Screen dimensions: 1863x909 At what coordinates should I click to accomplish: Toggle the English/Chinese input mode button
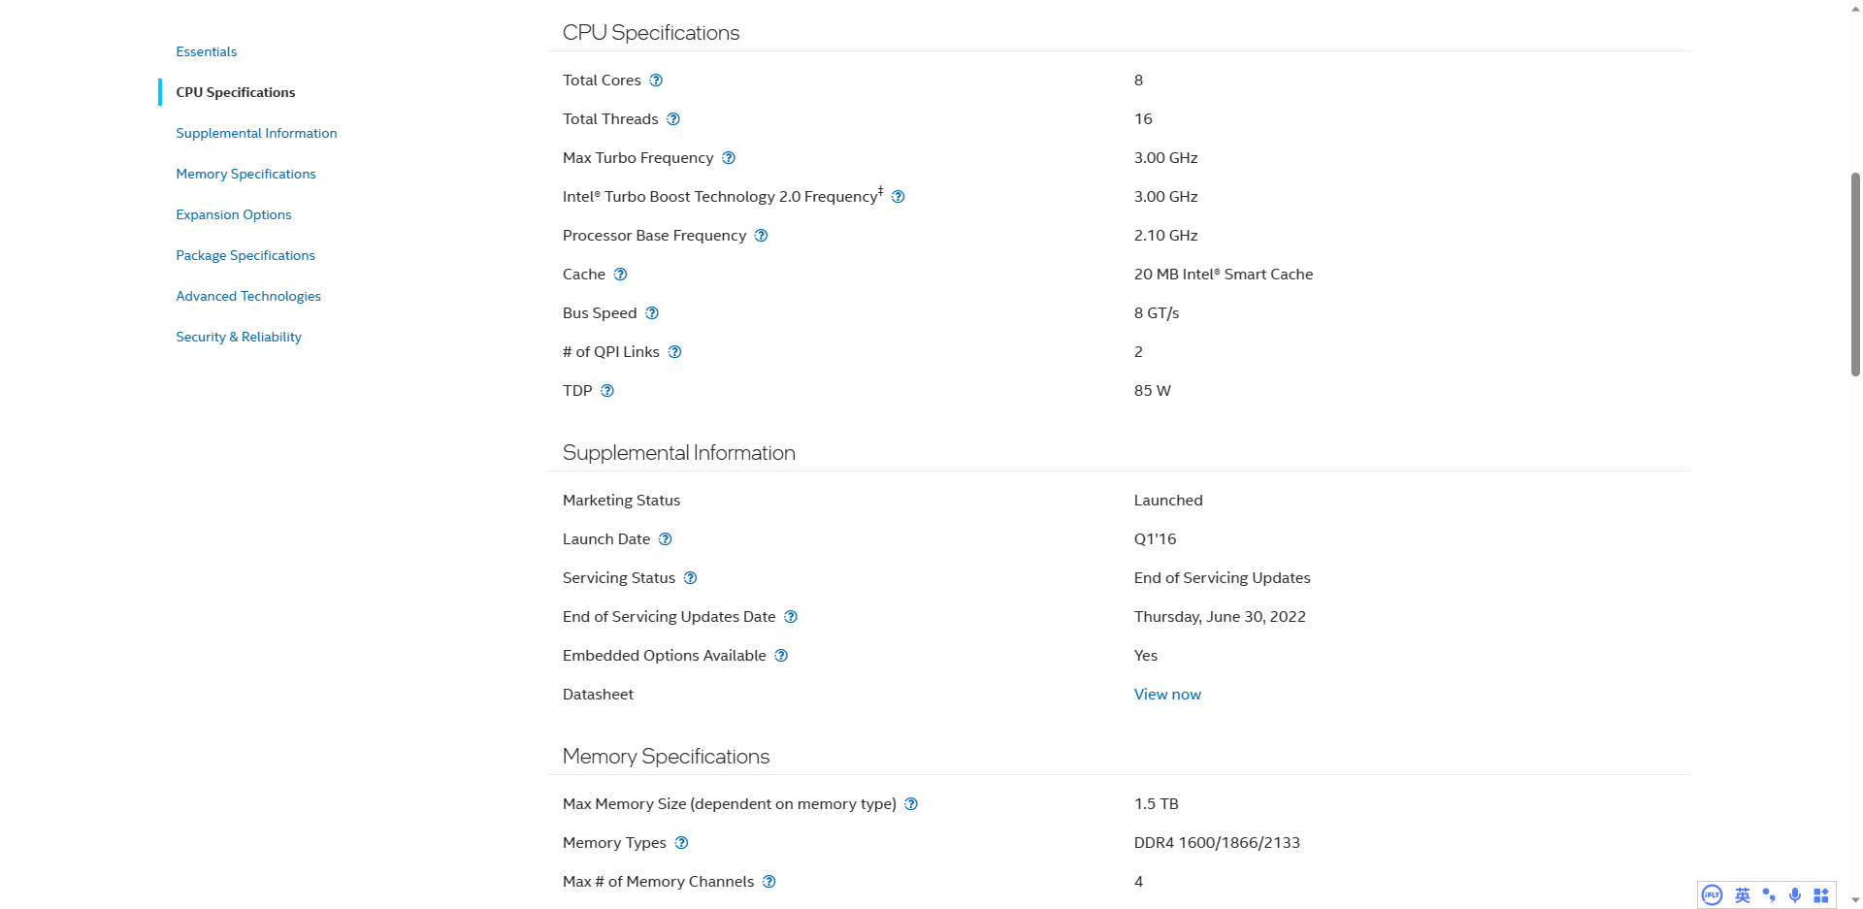pos(1743,895)
